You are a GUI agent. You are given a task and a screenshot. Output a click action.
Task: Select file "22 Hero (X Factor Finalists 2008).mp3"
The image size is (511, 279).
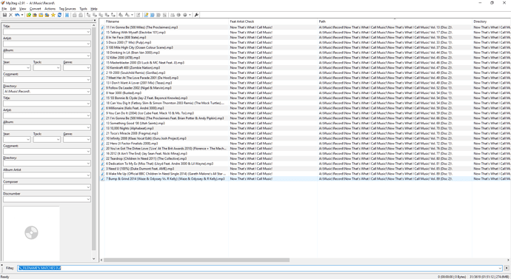click(132, 144)
